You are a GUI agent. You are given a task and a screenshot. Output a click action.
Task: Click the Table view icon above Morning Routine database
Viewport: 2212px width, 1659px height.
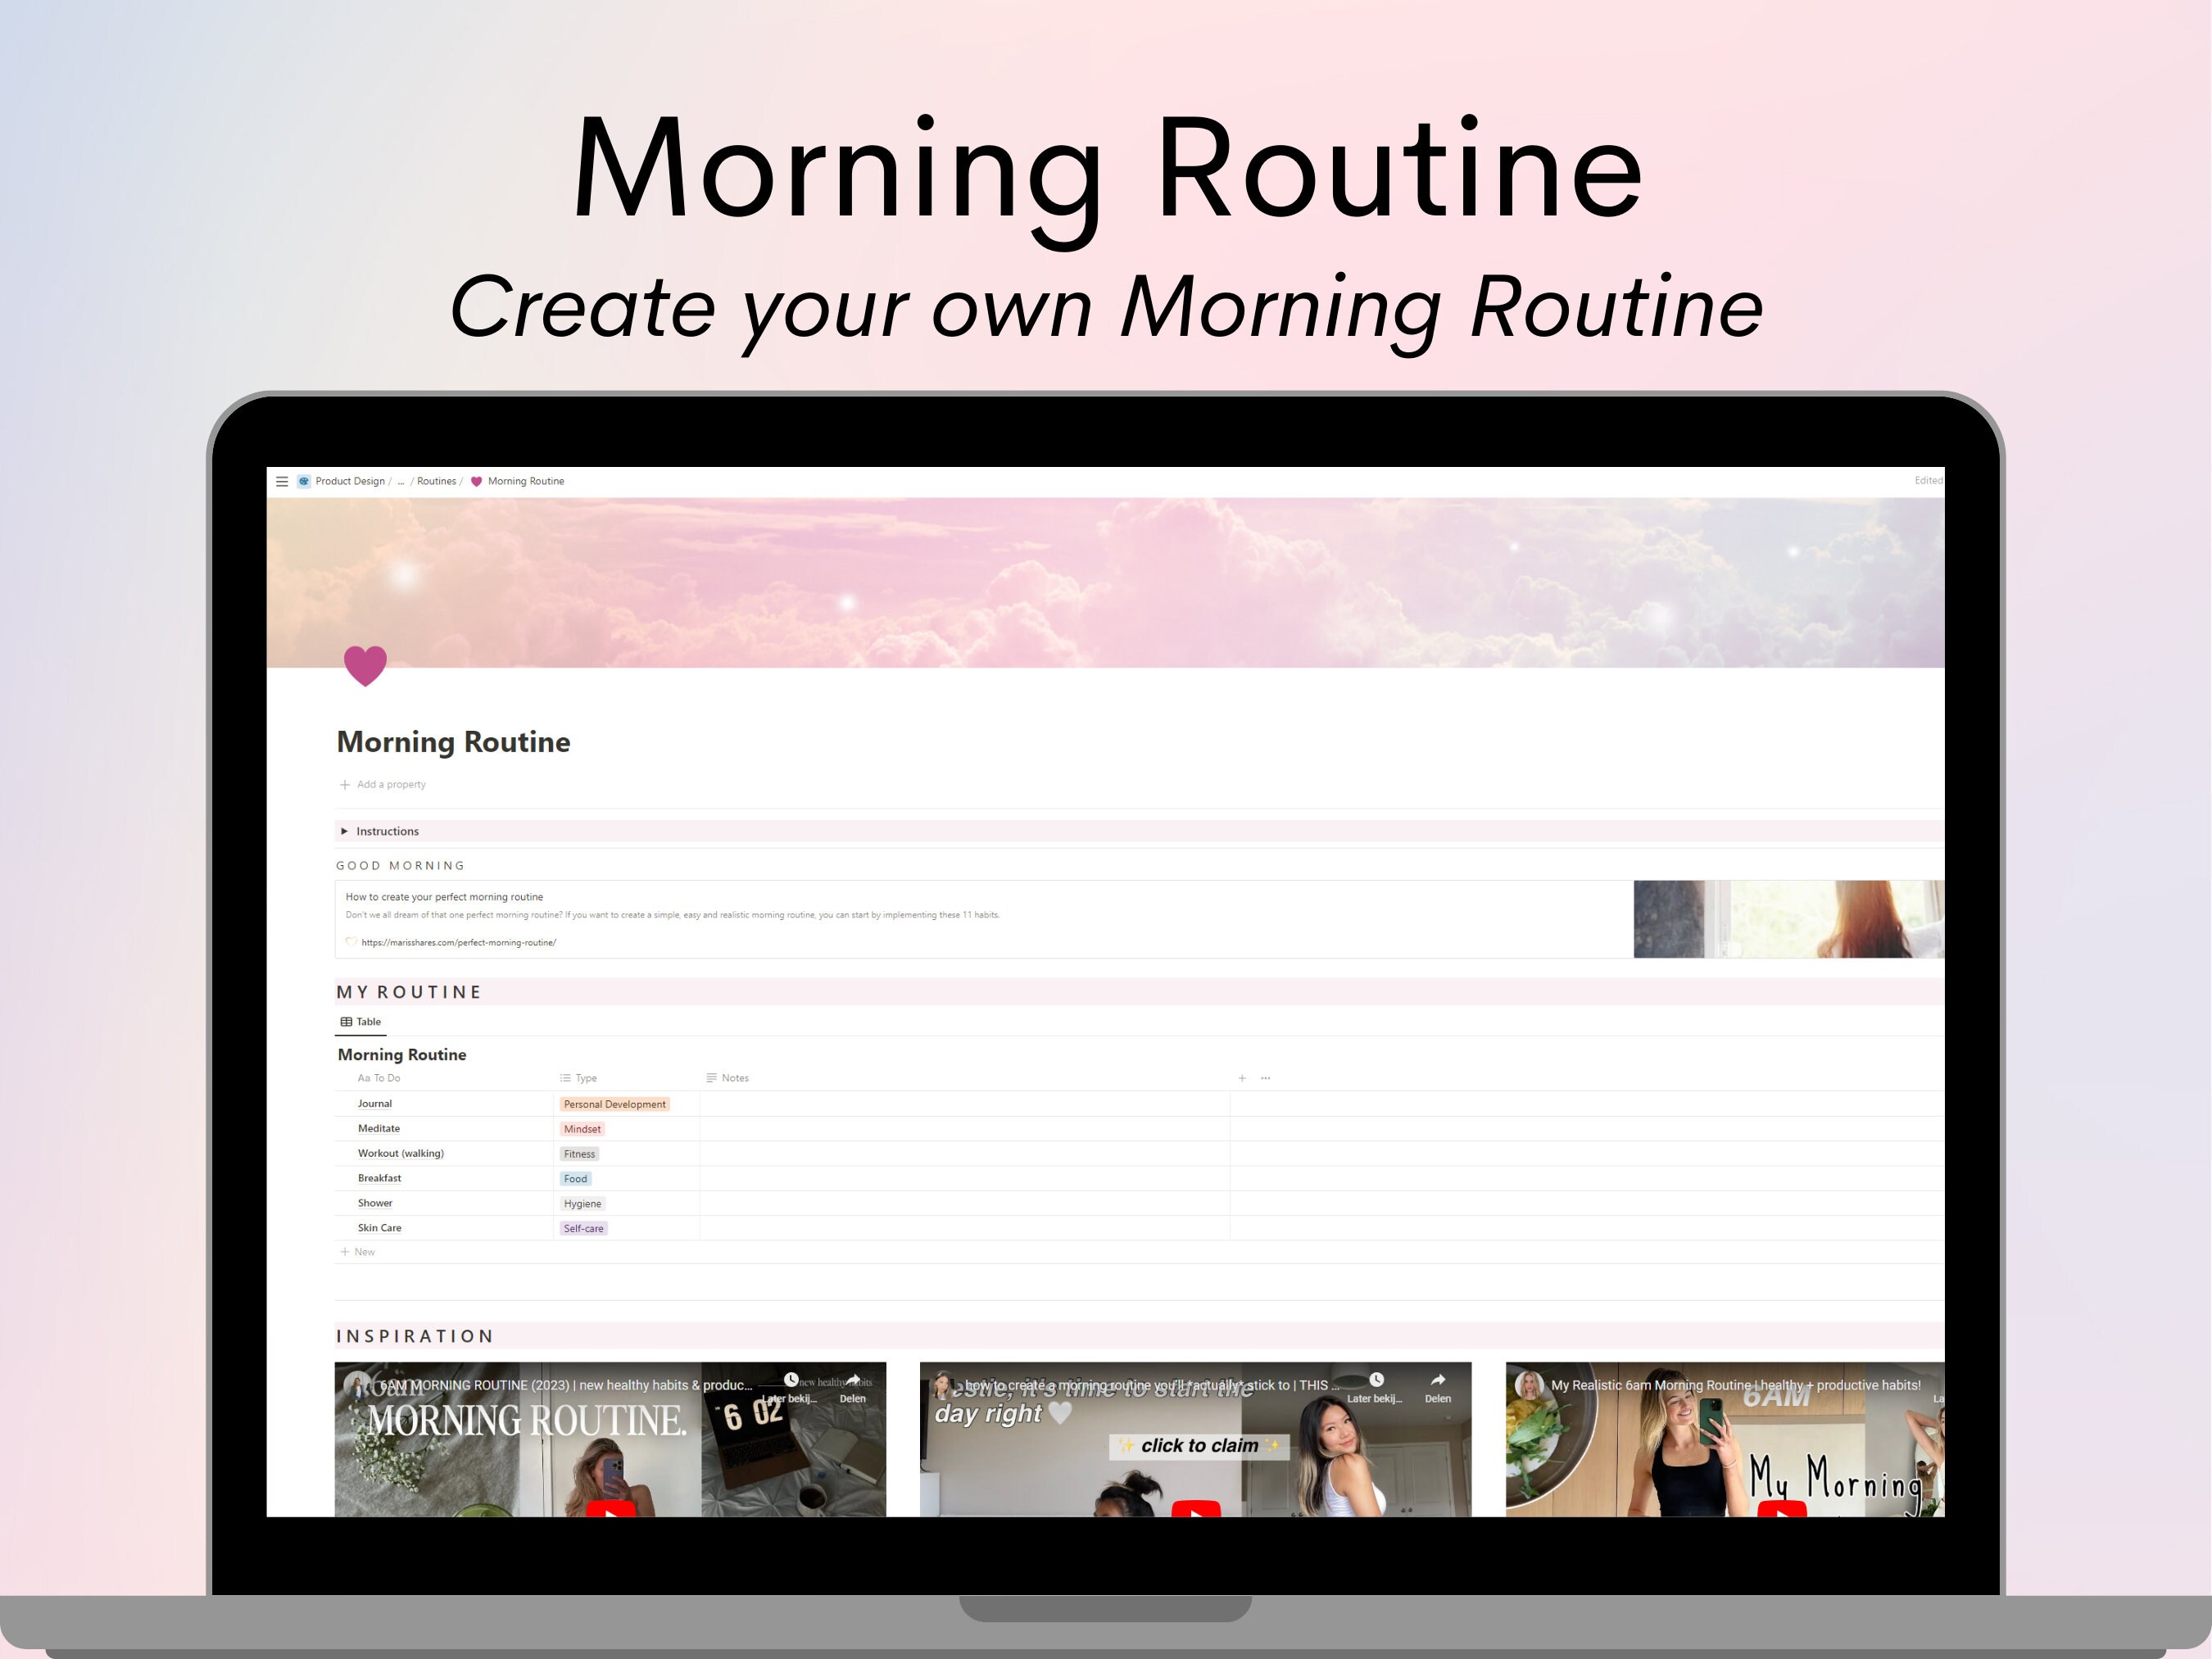(x=347, y=1022)
